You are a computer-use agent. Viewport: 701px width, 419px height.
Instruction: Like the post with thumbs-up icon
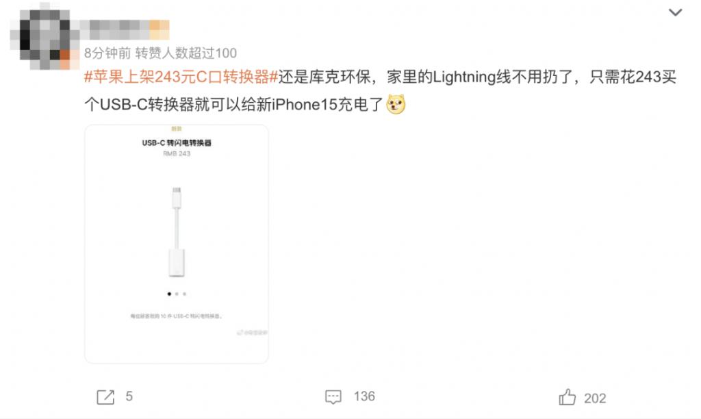568,397
